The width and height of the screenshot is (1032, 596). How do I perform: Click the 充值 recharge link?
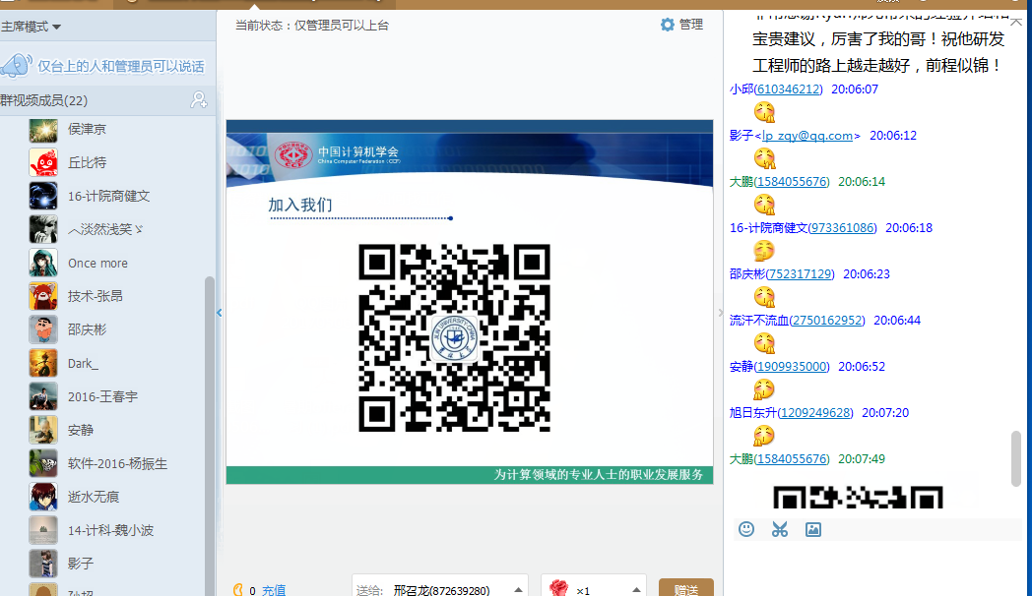274,590
